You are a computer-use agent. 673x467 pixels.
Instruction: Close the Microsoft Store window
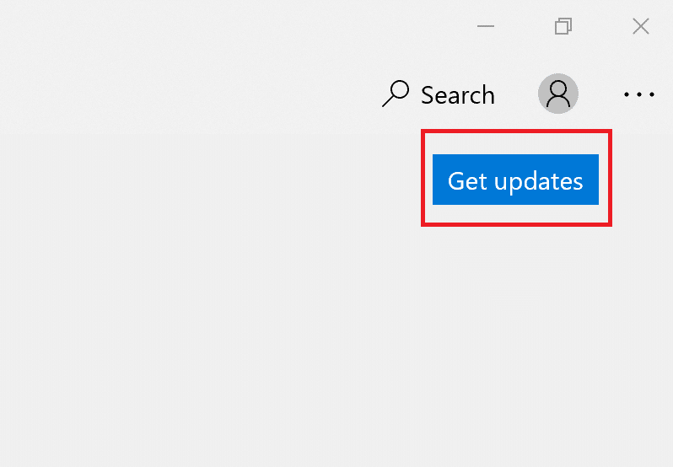640,27
